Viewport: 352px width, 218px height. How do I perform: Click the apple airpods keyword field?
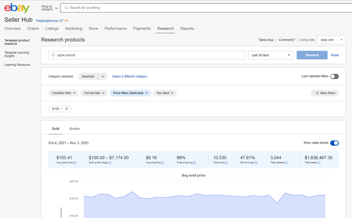(x=146, y=55)
